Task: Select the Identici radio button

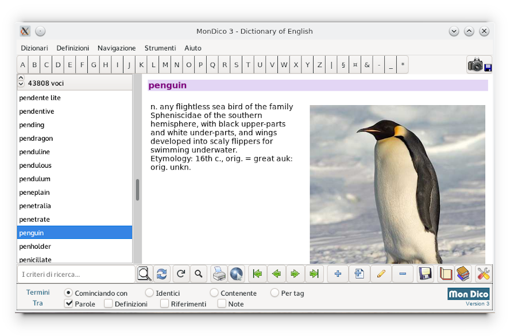Action: 149,293
